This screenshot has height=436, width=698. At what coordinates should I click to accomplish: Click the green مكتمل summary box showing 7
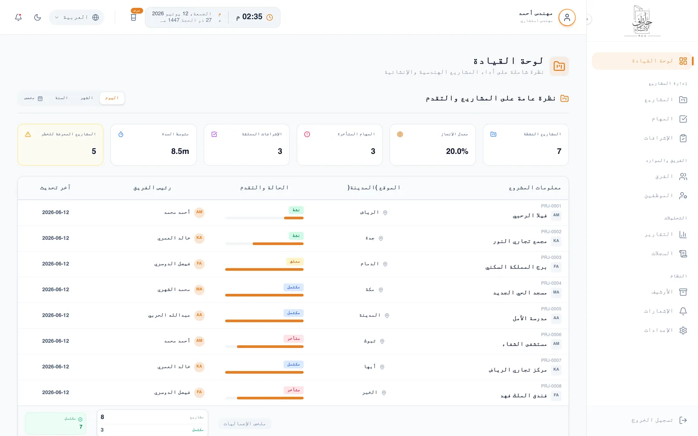click(x=55, y=423)
